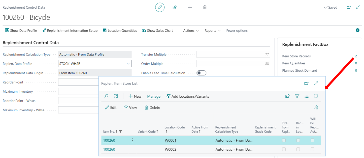
Task: Click the Transfer Multiple input field
Action: pyautogui.click(x=233, y=54)
